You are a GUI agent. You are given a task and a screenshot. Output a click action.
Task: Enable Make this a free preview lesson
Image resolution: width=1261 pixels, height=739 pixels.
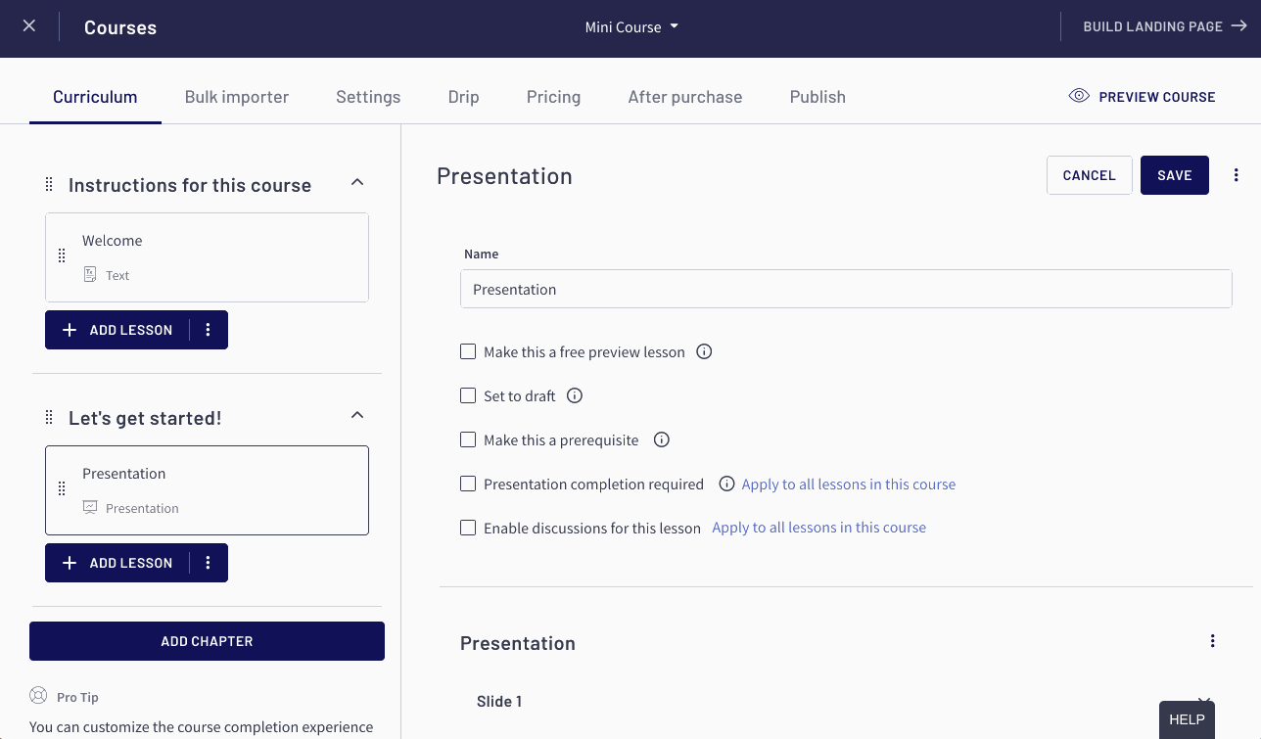point(468,350)
